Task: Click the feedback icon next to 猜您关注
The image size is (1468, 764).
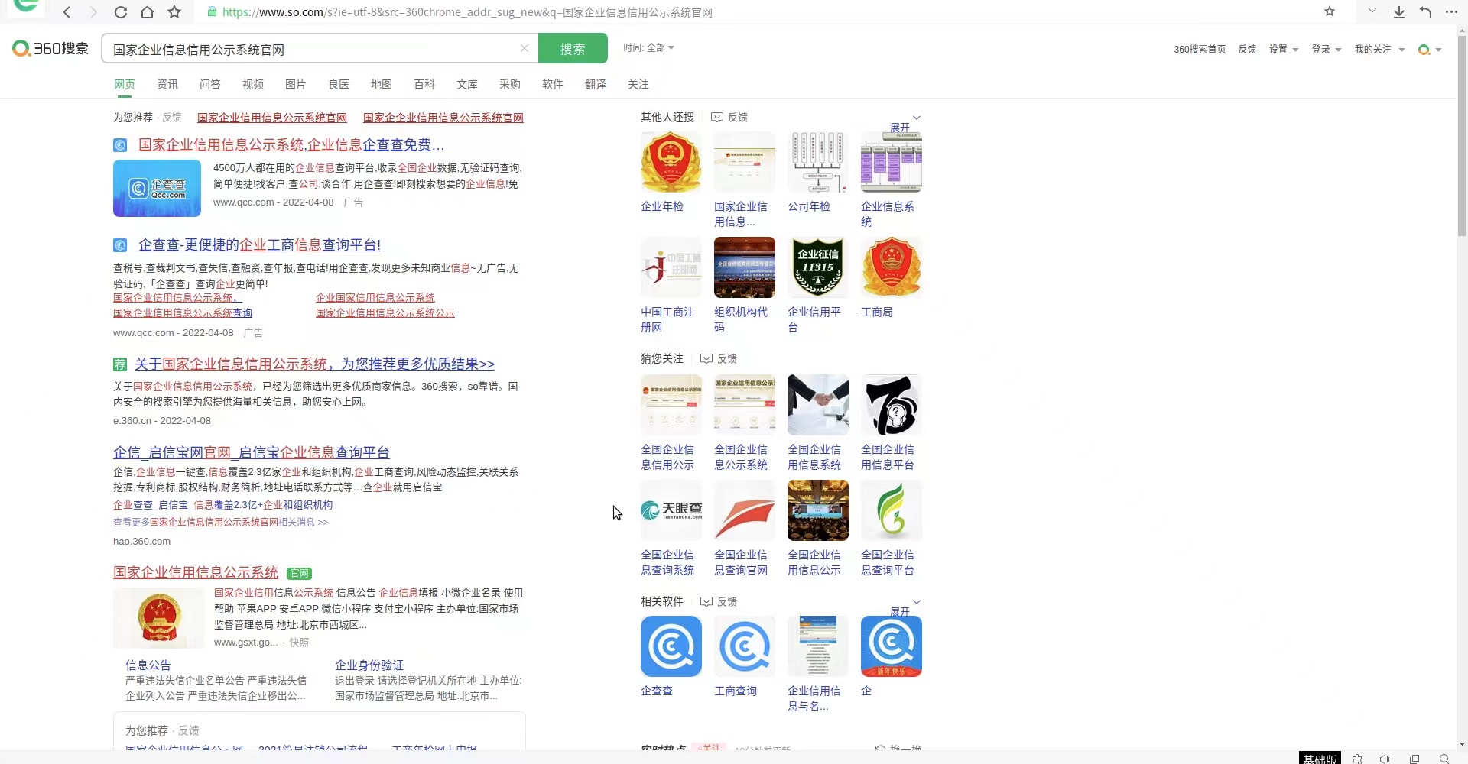Action: pos(706,358)
